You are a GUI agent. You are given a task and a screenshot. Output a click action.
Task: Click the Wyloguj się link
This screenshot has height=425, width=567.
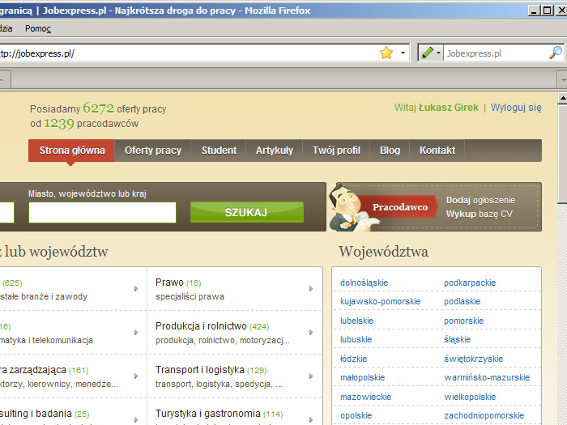(516, 108)
